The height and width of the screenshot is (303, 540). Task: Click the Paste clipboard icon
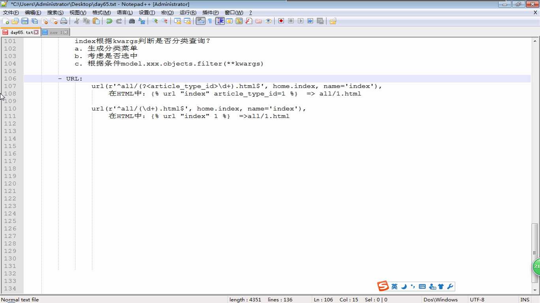click(96, 21)
